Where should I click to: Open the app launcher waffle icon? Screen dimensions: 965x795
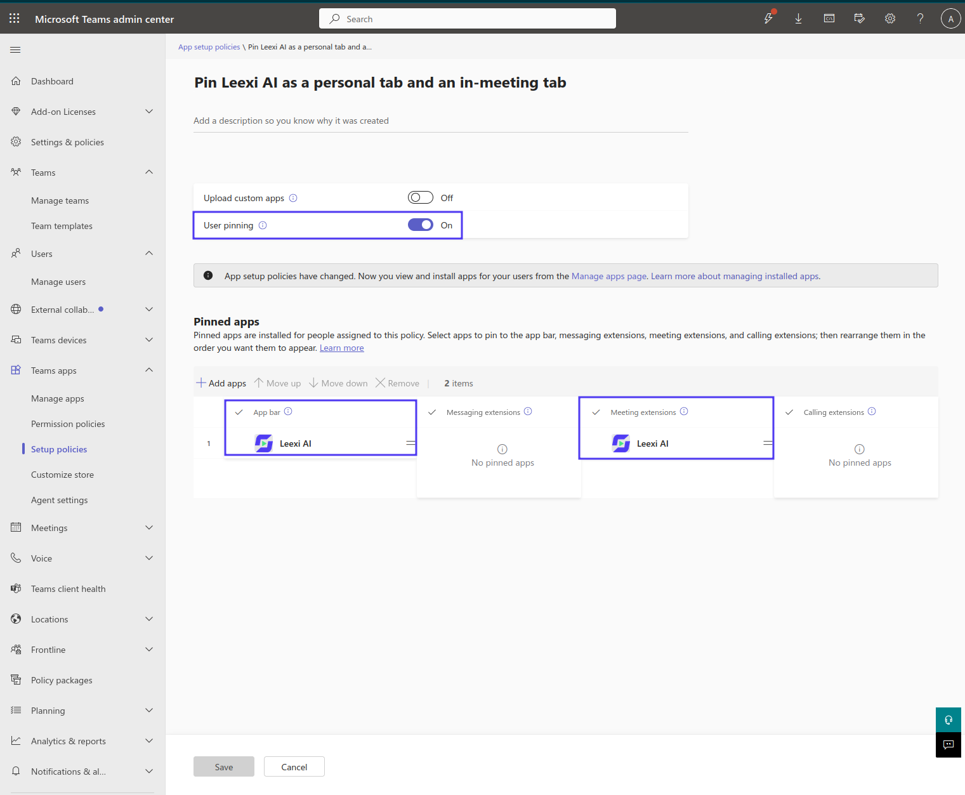click(x=15, y=18)
